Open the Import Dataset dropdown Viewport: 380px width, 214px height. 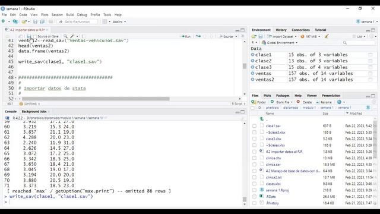[282, 36]
